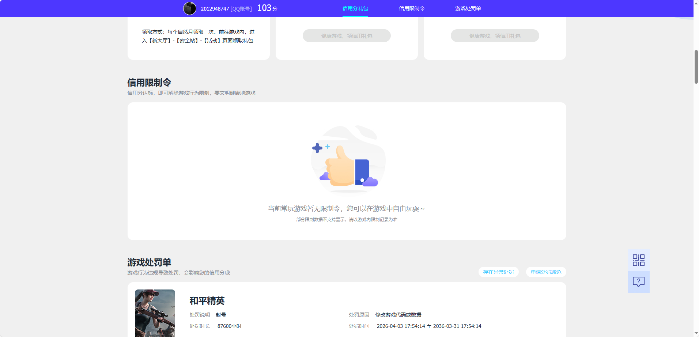
Task: Click the page vertical scrollbar thumb
Action: tap(696, 67)
